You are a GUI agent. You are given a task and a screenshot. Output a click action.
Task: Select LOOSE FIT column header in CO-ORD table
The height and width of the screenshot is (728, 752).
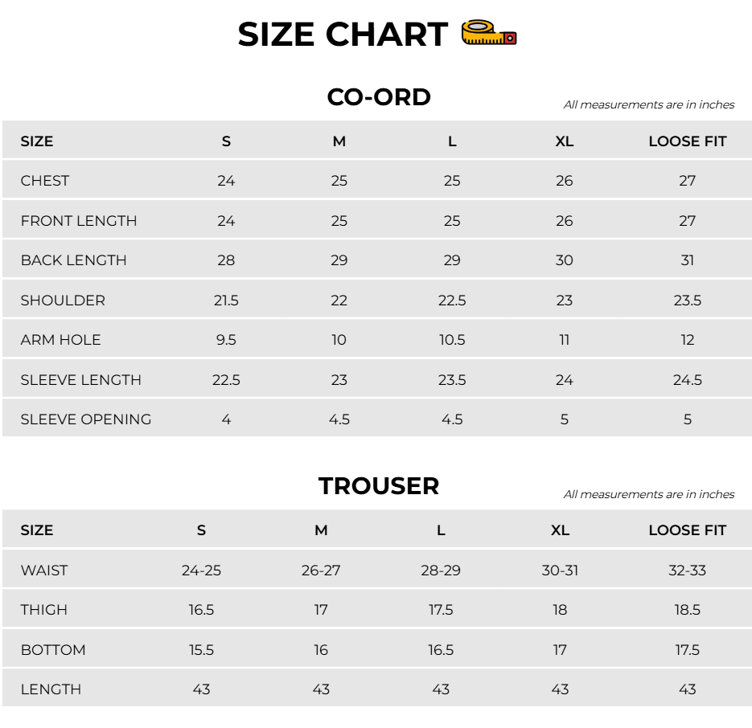click(x=687, y=141)
